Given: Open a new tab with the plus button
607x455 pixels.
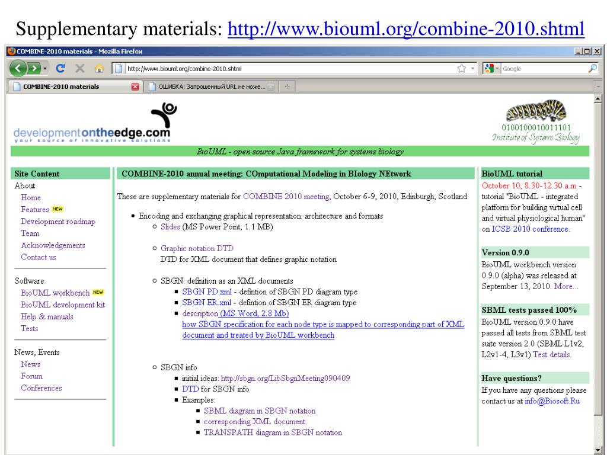Looking at the screenshot, I should click(x=287, y=86).
